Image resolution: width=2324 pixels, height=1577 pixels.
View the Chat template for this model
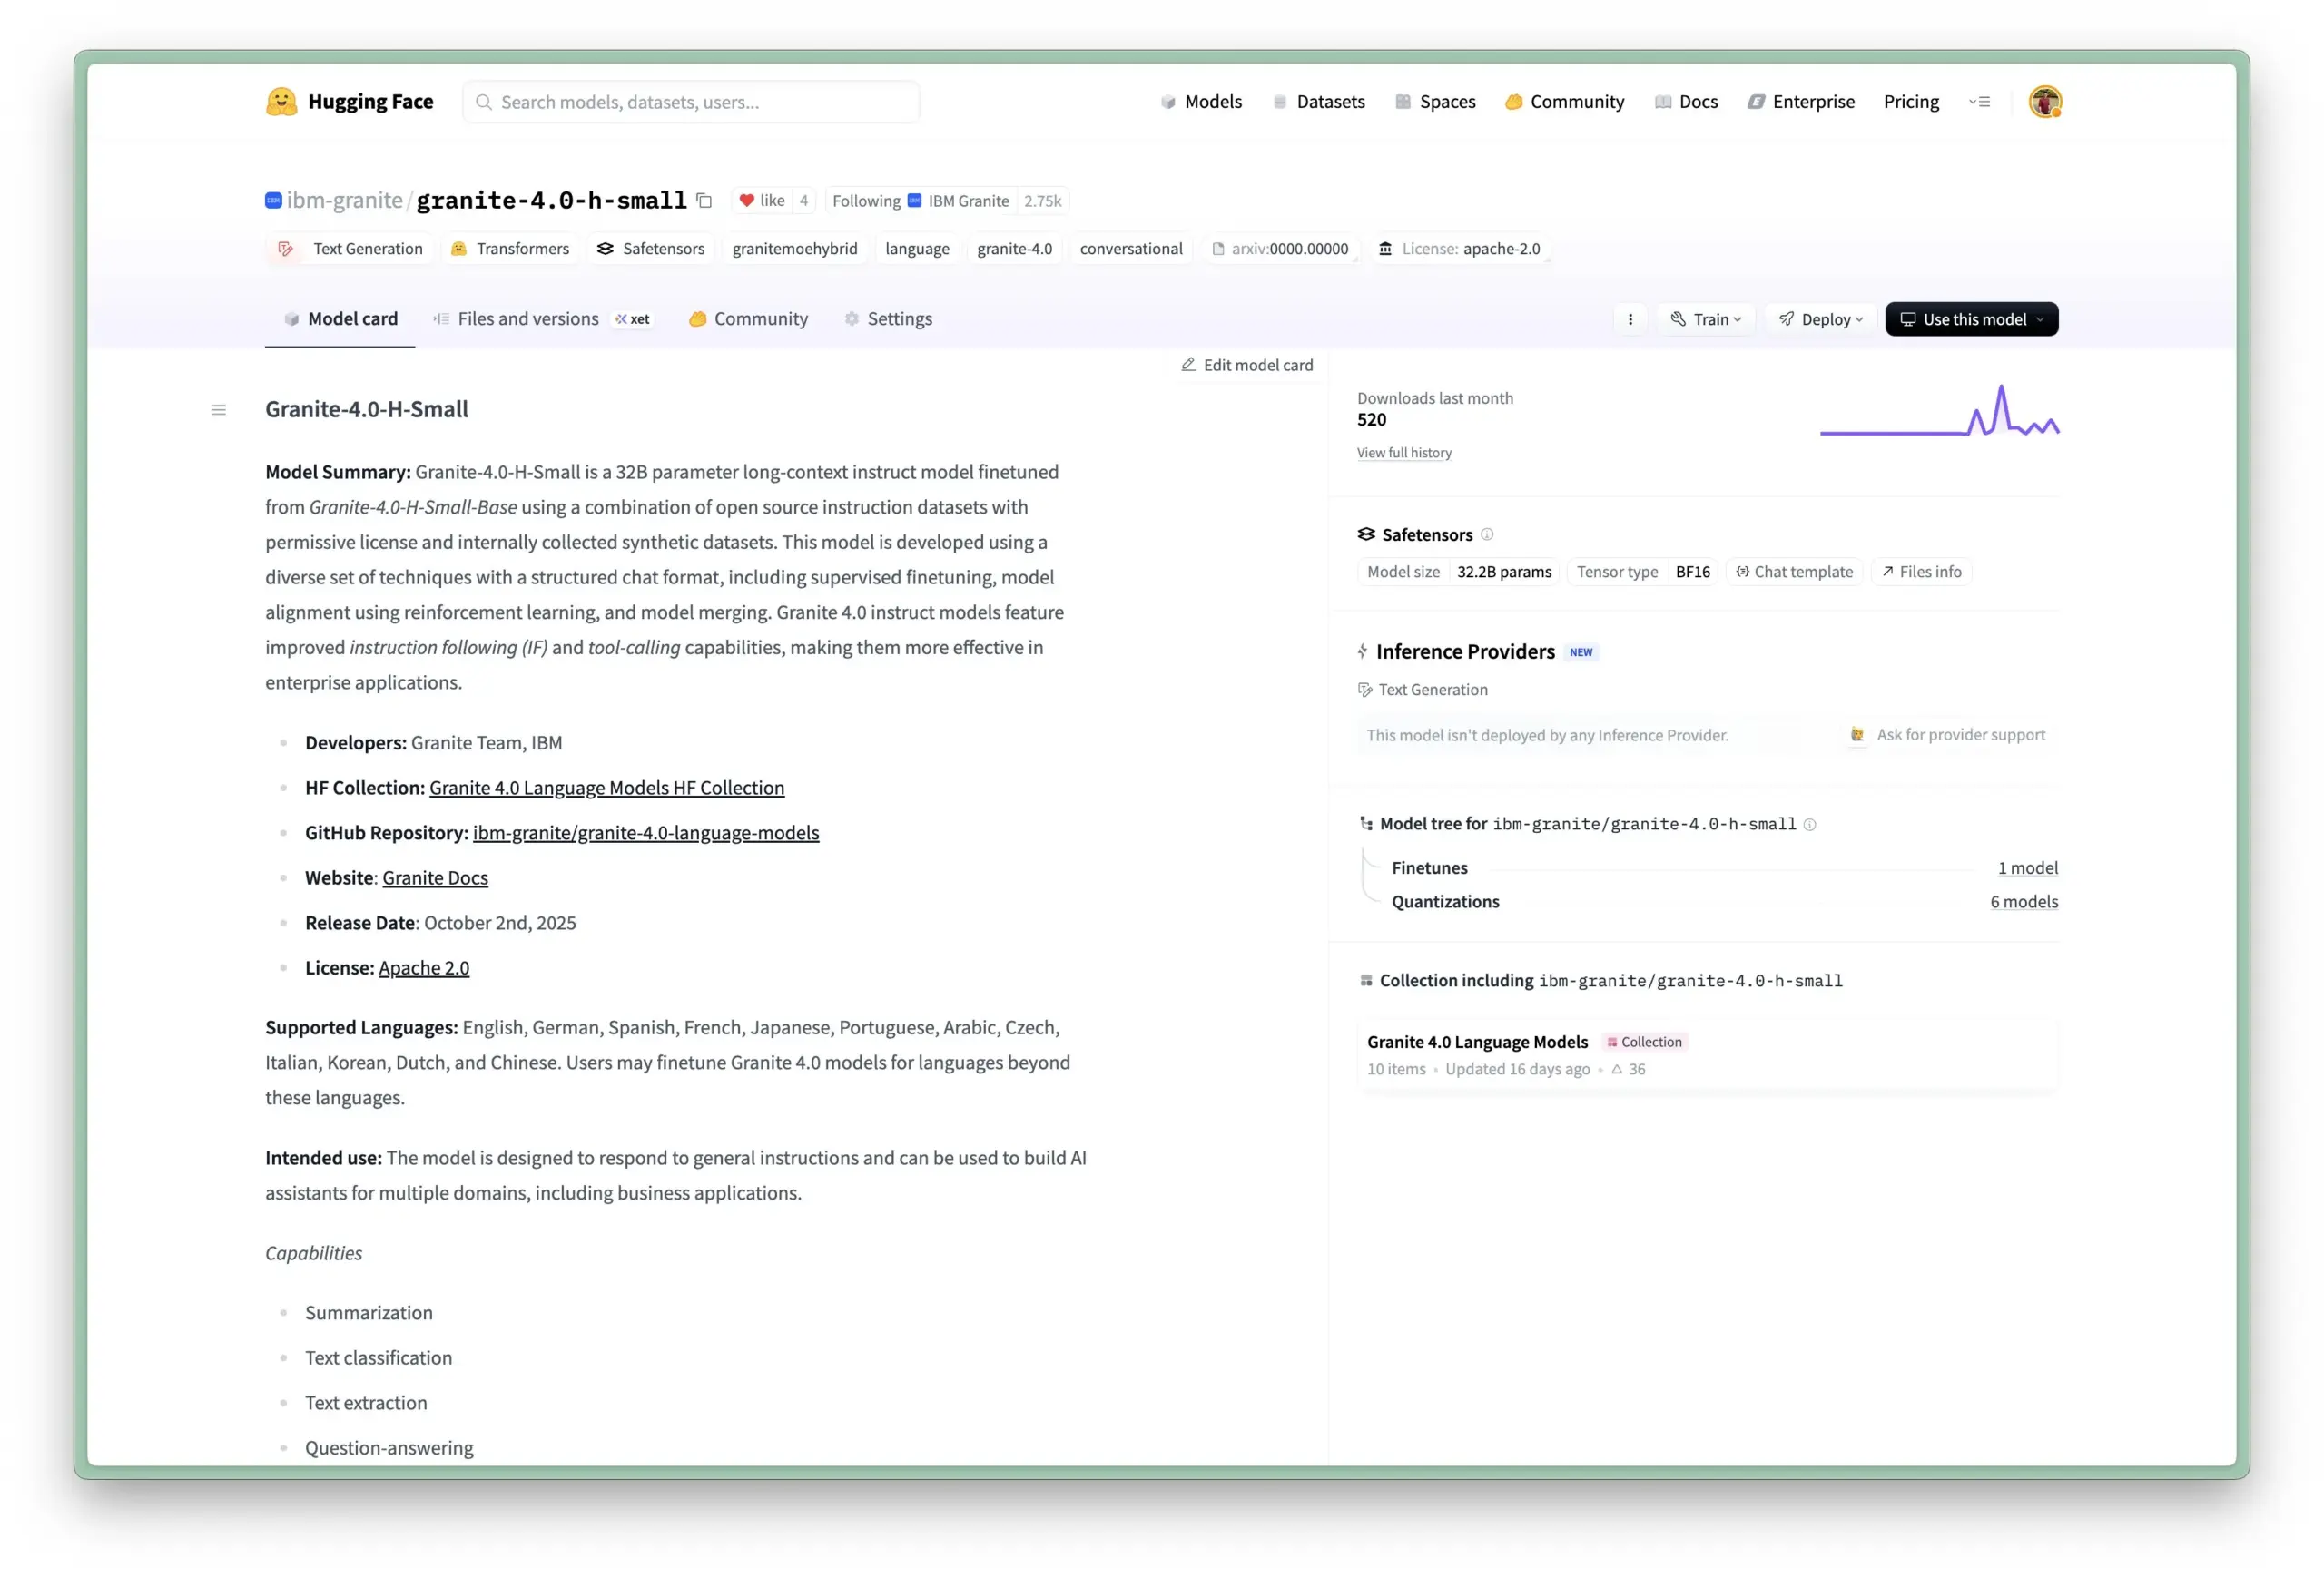tap(1794, 571)
